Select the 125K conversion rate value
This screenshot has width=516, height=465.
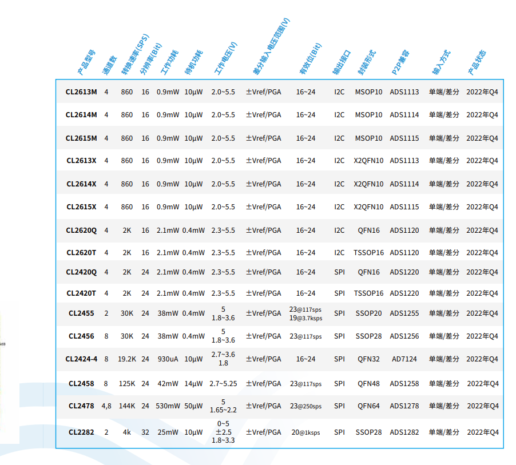coord(127,384)
